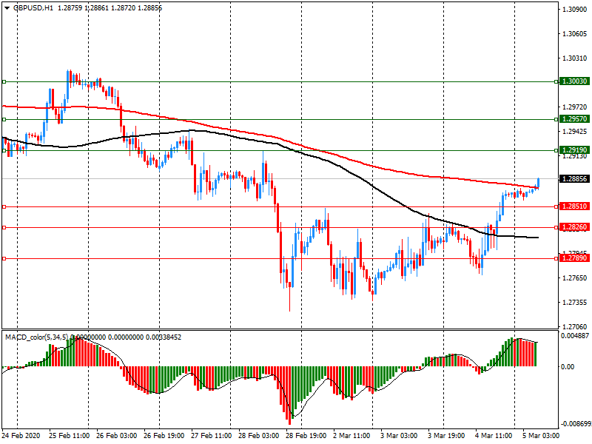The image size is (592, 444).
Task: Click the latest blue candle at 1.28856
Action: 538,183
